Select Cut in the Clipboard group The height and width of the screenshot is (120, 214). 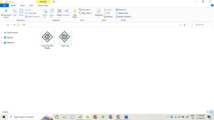click(28, 10)
